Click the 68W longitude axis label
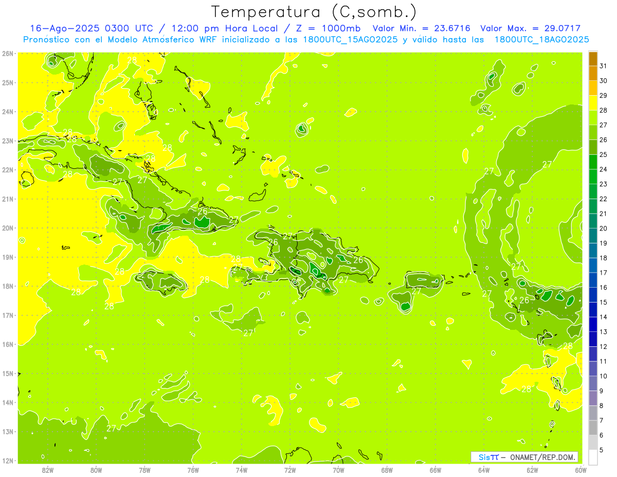The width and height of the screenshot is (617, 477). (x=387, y=470)
